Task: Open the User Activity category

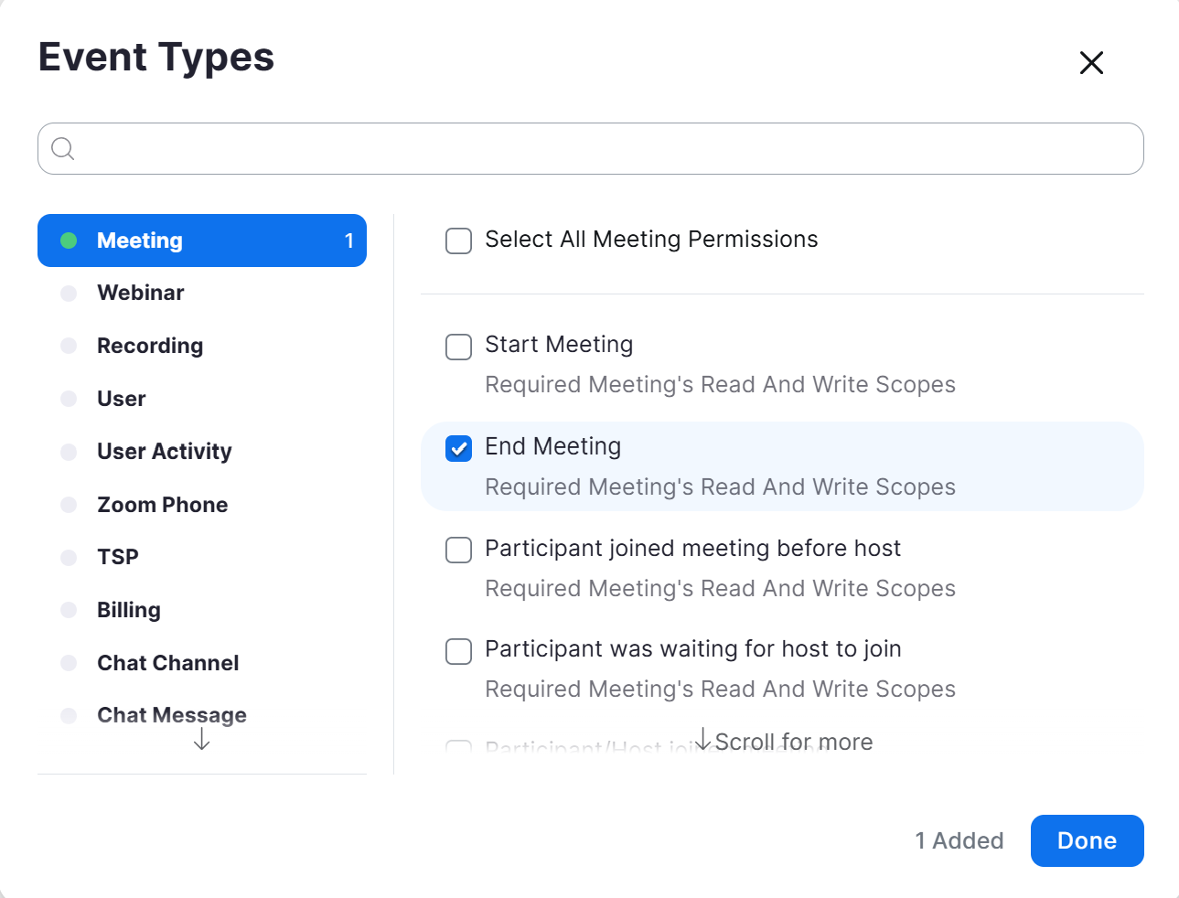Action: (165, 452)
